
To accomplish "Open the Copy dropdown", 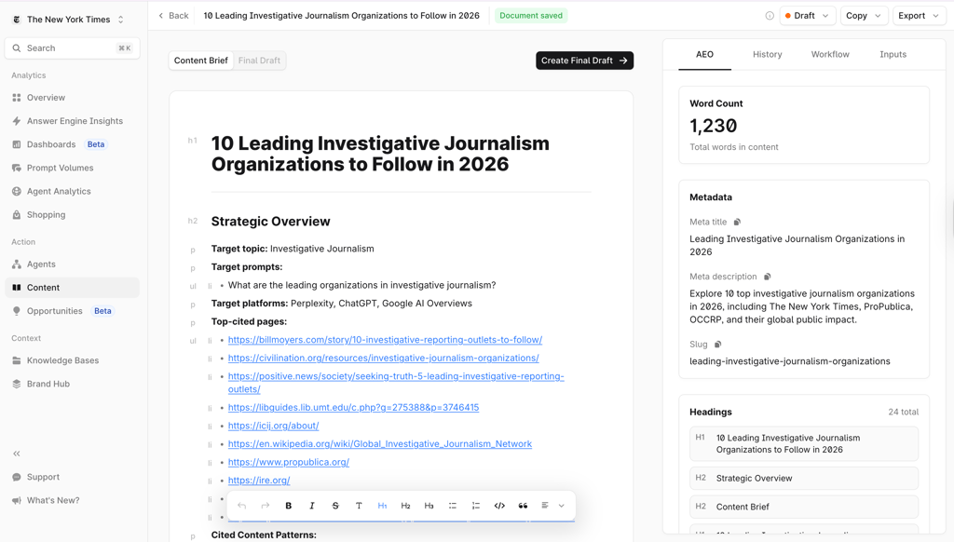I will click(x=864, y=16).
